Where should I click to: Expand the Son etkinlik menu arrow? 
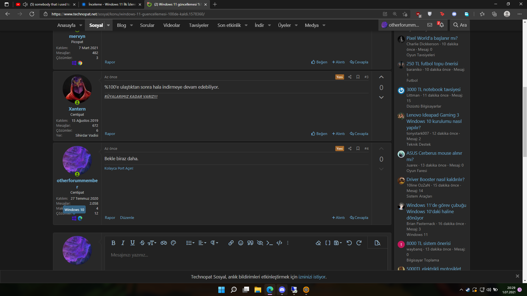point(246,25)
